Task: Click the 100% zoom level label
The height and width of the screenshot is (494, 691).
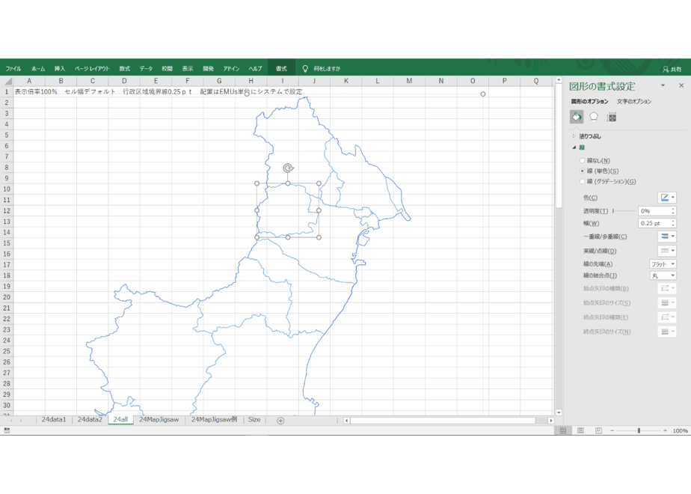Action: click(x=680, y=431)
